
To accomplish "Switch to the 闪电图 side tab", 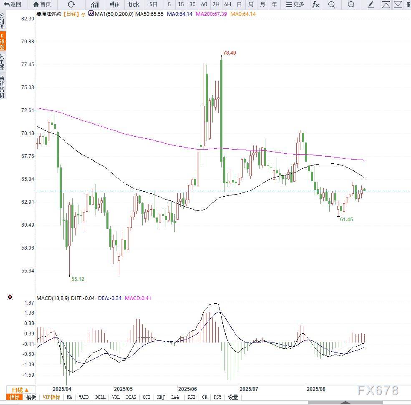I will (3, 62).
